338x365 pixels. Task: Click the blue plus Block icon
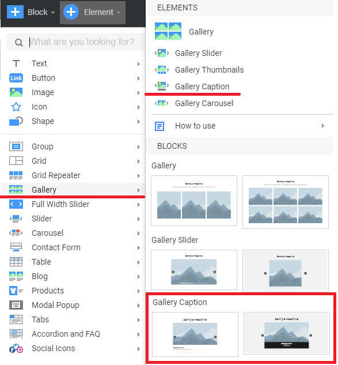point(15,12)
